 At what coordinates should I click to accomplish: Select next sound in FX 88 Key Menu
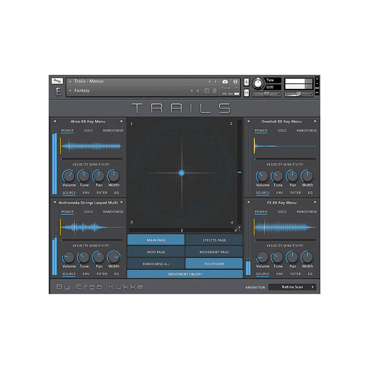click(x=315, y=203)
